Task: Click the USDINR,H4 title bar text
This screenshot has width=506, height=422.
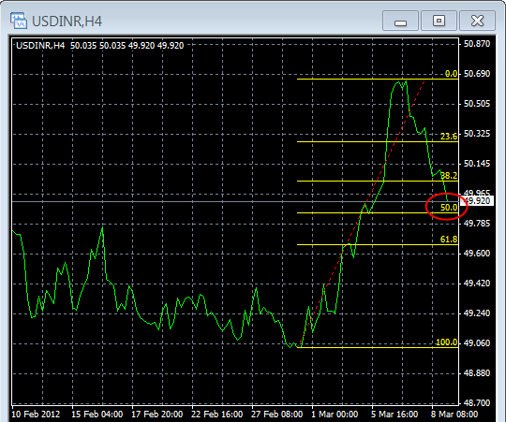Action: (67, 22)
